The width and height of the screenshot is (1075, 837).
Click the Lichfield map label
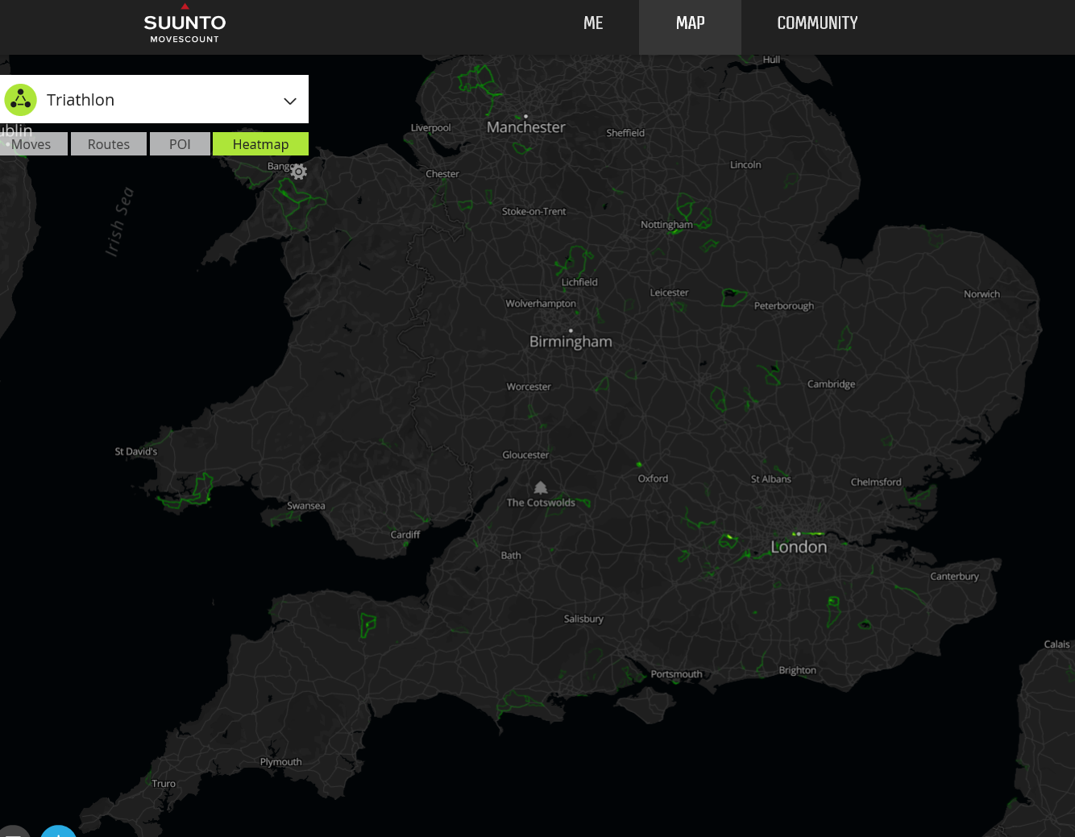pos(579,283)
